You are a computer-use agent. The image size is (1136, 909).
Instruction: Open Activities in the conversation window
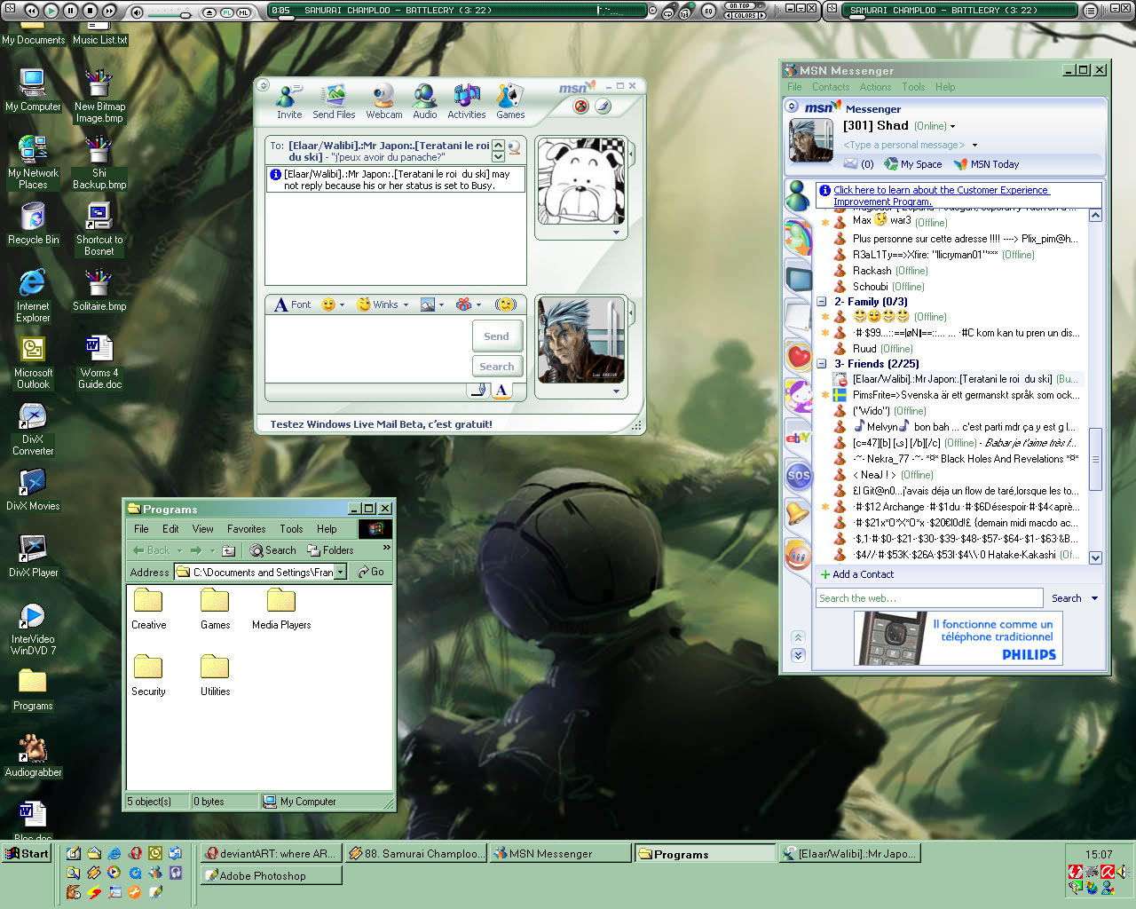[x=467, y=101]
